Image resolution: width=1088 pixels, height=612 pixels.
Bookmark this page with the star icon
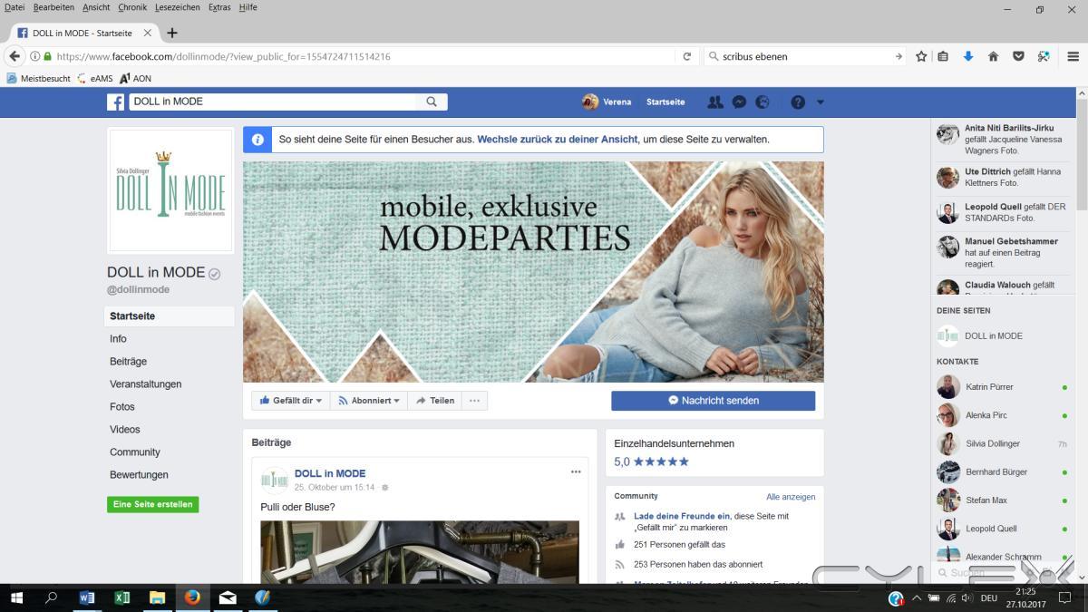(x=921, y=56)
